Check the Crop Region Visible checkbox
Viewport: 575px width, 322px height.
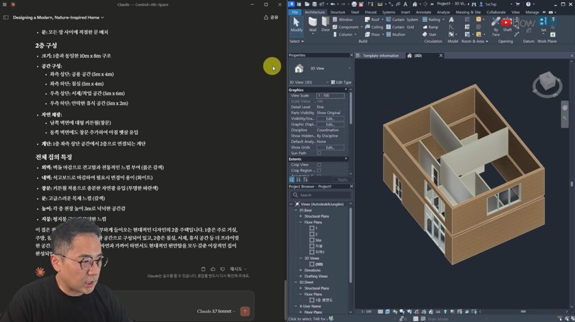tap(319, 171)
